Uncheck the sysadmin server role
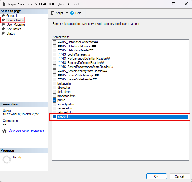Image resolution: width=192 pixels, height=182 pixels. coord(55,117)
